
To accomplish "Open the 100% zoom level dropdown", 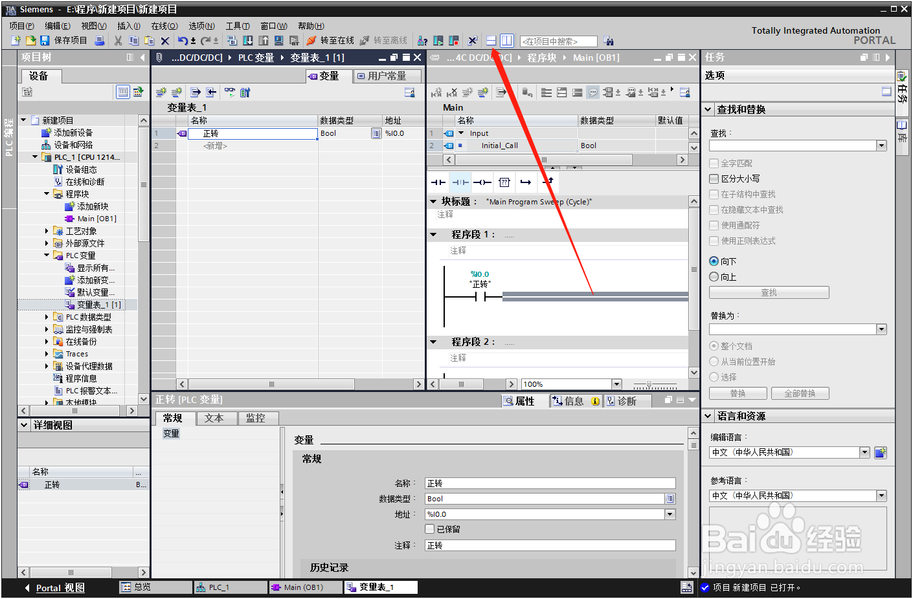I will click(x=616, y=384).
